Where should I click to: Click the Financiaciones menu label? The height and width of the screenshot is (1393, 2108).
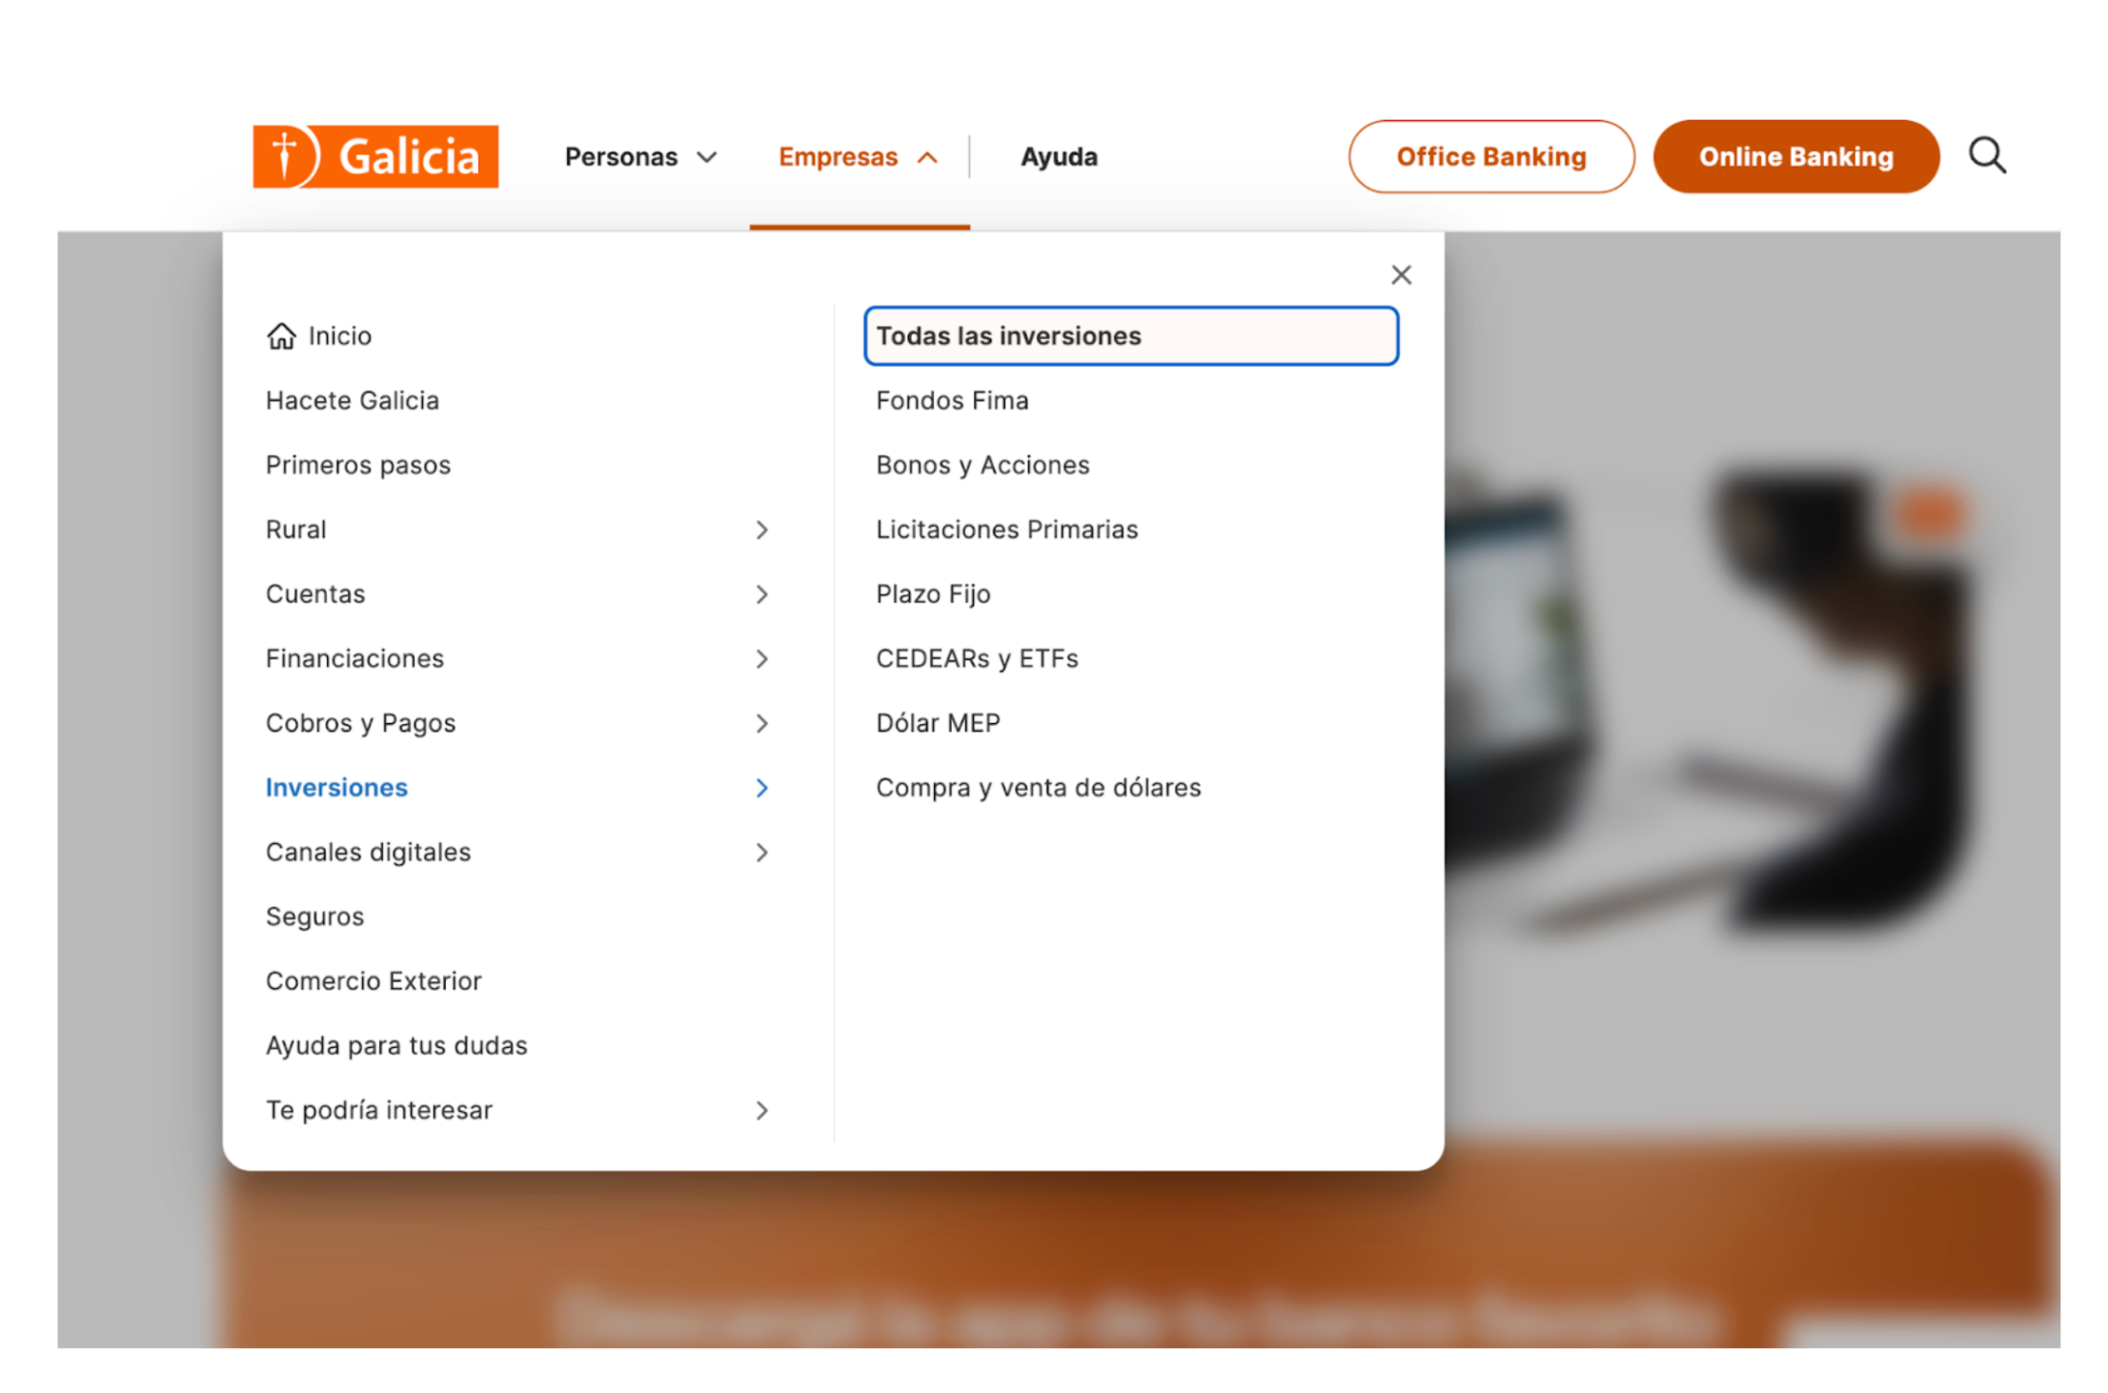pyautogui.click(x=355, y=658)
